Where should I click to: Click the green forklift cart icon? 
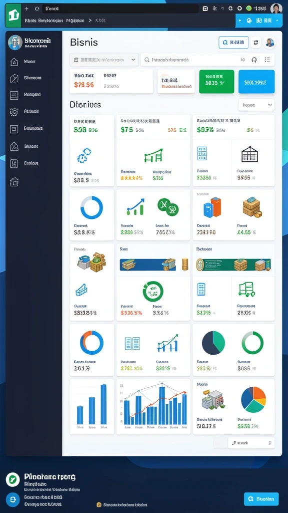point(246,289)
